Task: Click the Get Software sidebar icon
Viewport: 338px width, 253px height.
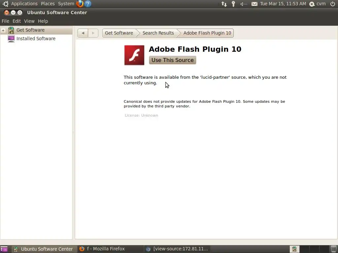Action: point(11,30)
